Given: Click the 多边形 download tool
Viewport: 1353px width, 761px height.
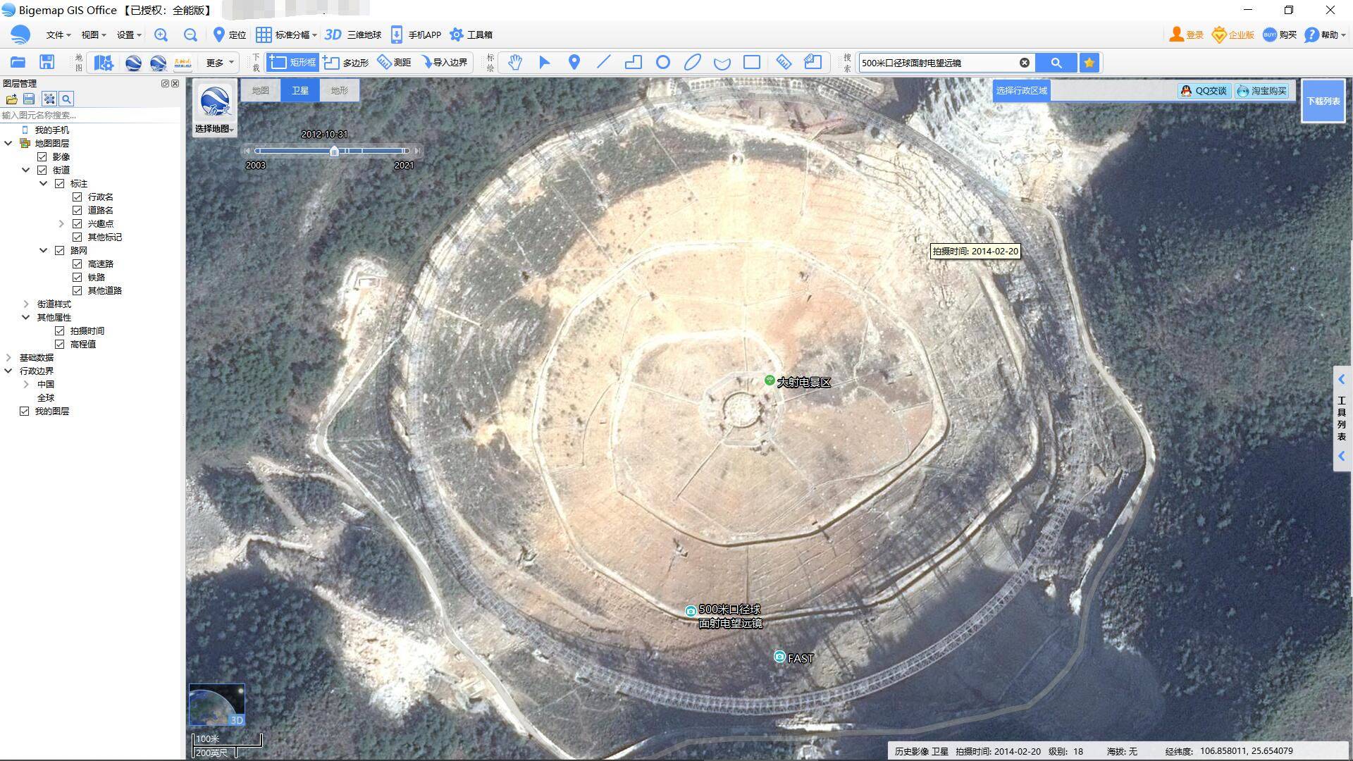Looking at the screenshot, I should (x=346, y=63).
